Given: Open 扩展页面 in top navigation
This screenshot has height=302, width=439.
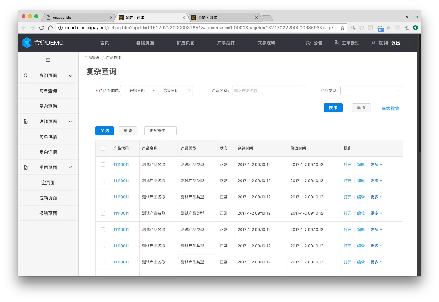Looking at the screenshot, I should (x=185, y=43).
